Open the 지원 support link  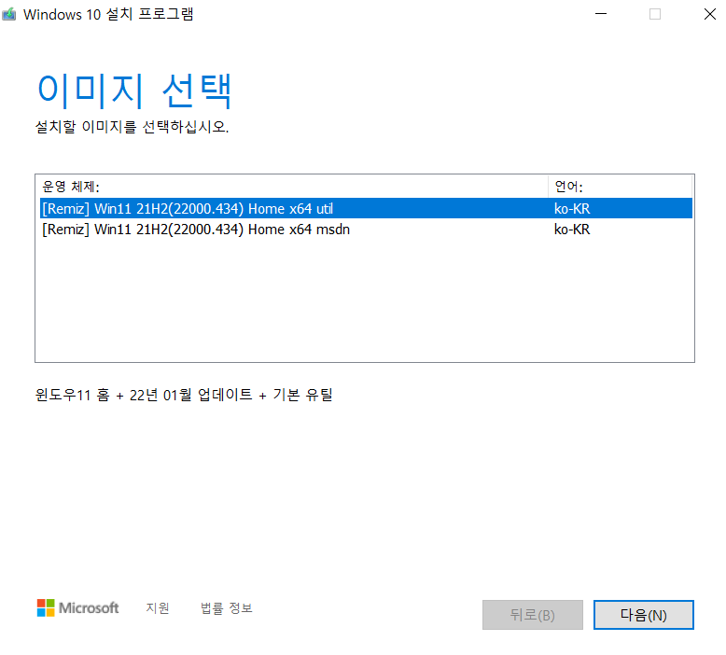pyautogui.click(x=158, y=607)
